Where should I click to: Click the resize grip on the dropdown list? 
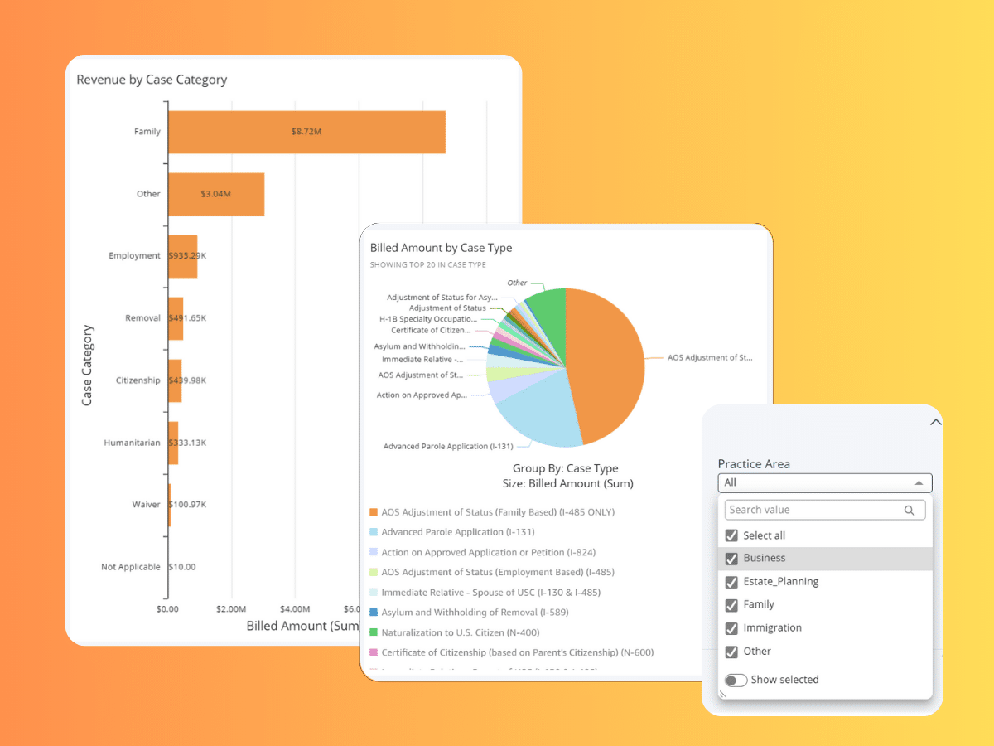(722, 694)
